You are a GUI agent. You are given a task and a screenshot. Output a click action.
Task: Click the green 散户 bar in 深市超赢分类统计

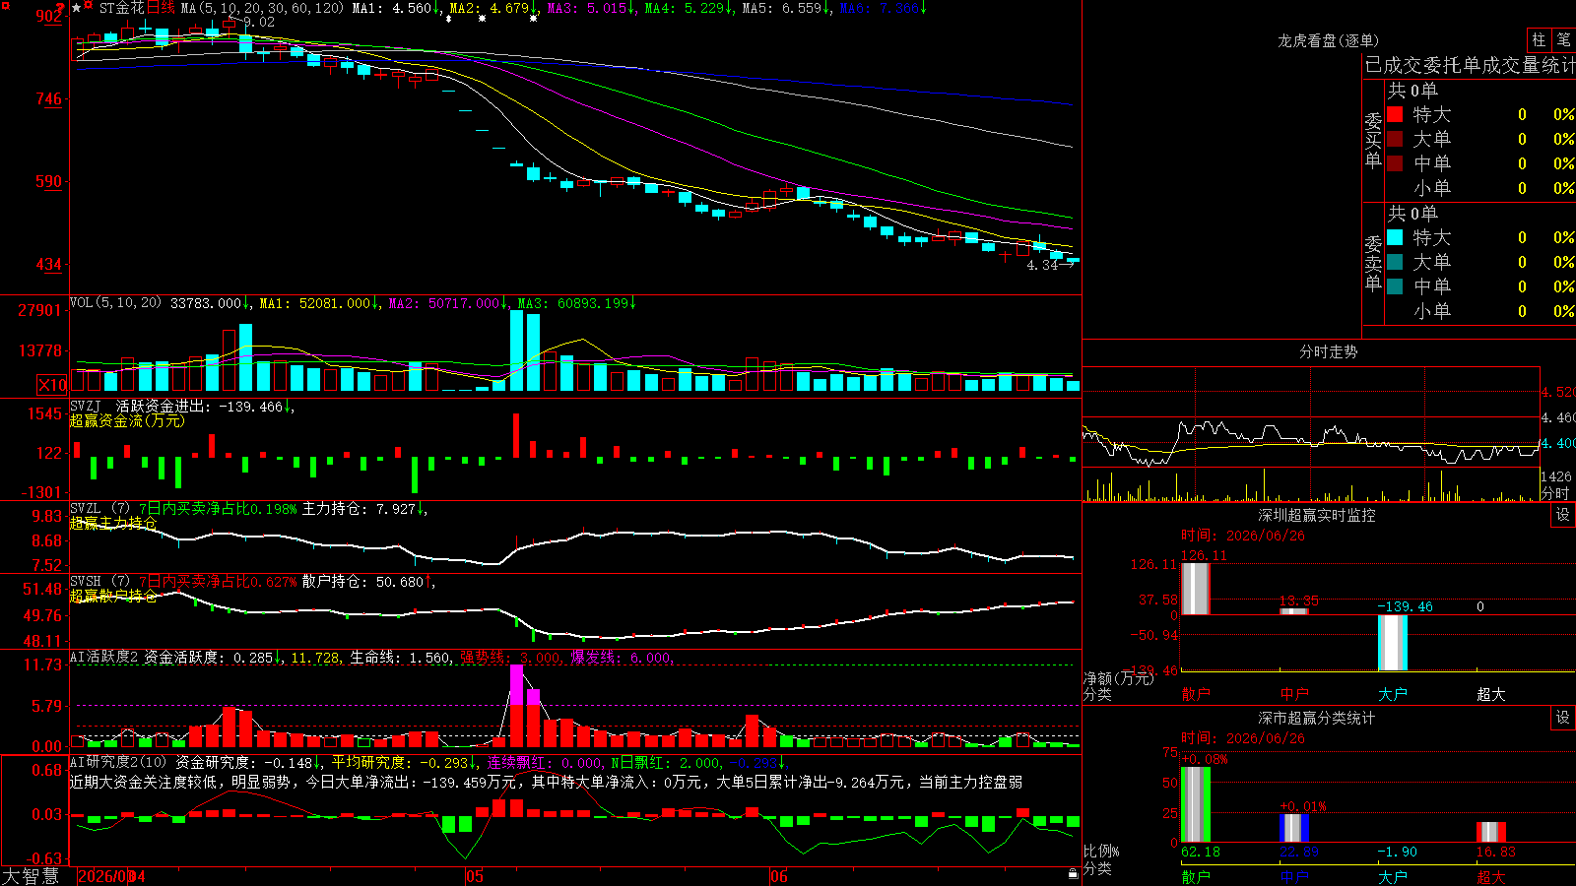point(1195,804)
